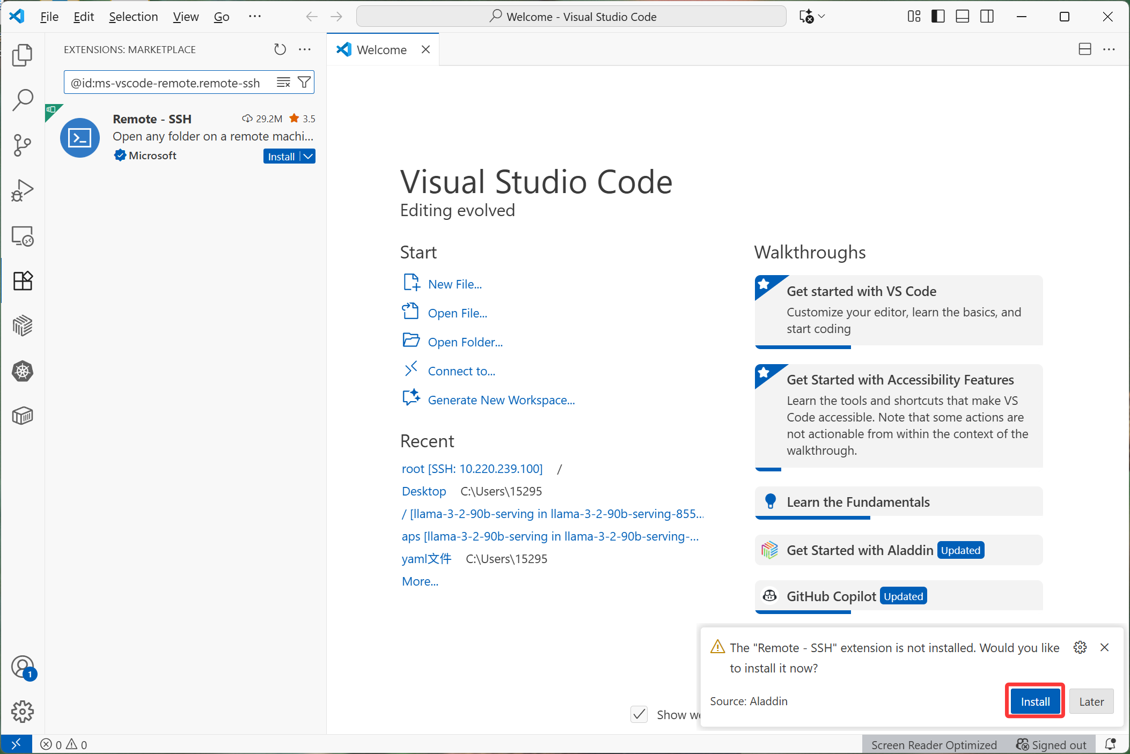
Task: Open Extensions view more actions ellipsis
Action: click(x=305, y=49)
